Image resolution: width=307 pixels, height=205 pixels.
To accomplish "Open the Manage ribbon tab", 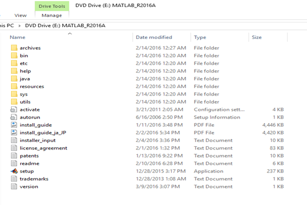I will tap(52, 15).
